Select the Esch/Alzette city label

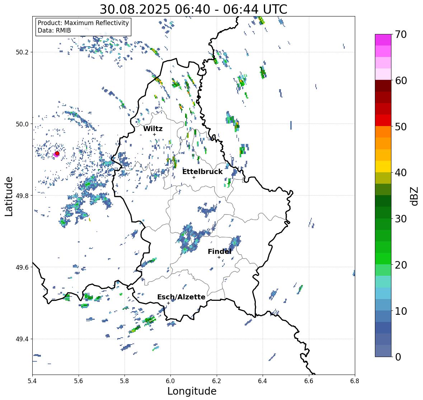181,297
